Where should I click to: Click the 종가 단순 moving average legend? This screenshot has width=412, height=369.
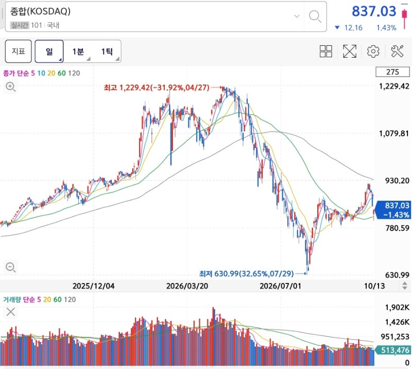click(x=42, y=73)
